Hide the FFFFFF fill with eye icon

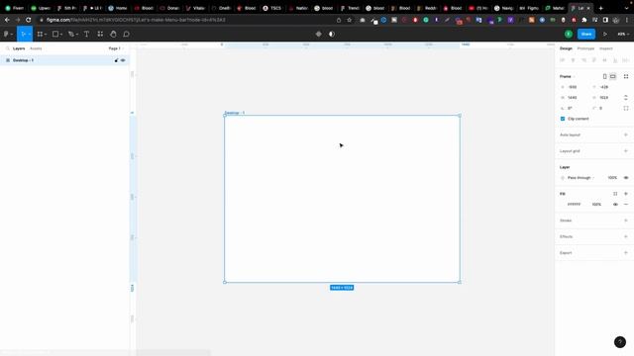tap(615, 205)
